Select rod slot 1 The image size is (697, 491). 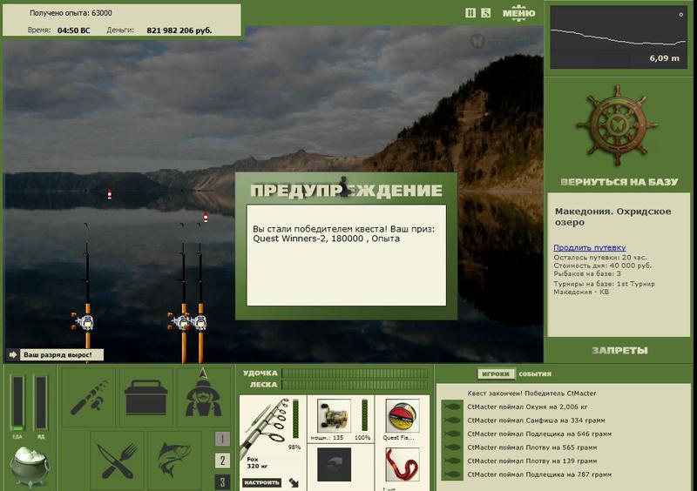click(x=222, y=439)
